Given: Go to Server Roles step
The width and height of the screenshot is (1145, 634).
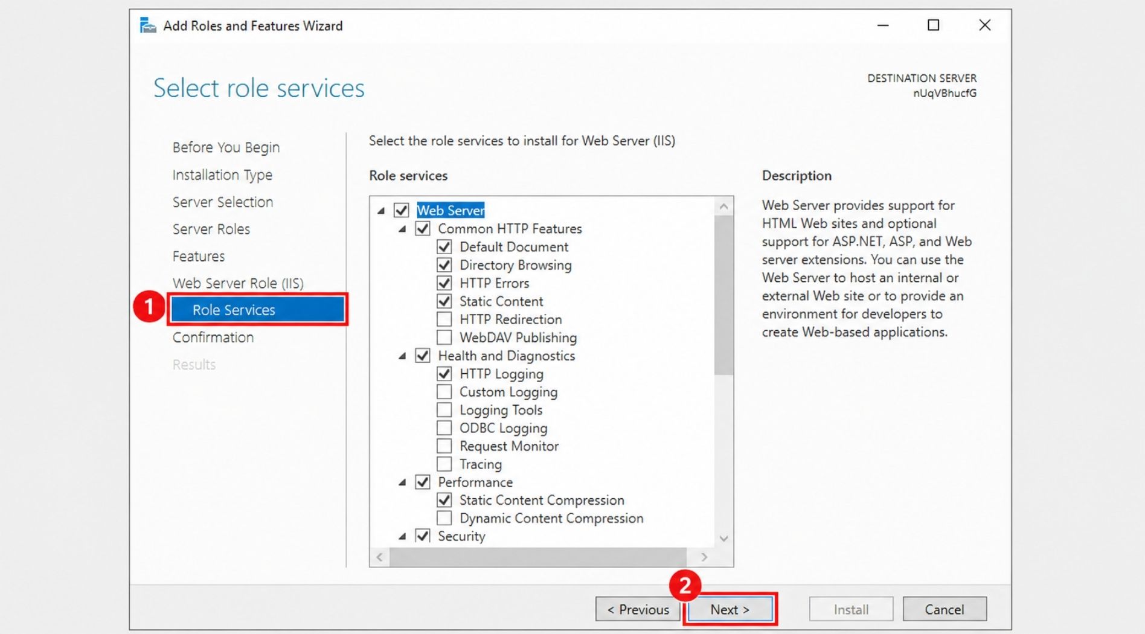Looking at the screenshot, I should pos(211,229).
